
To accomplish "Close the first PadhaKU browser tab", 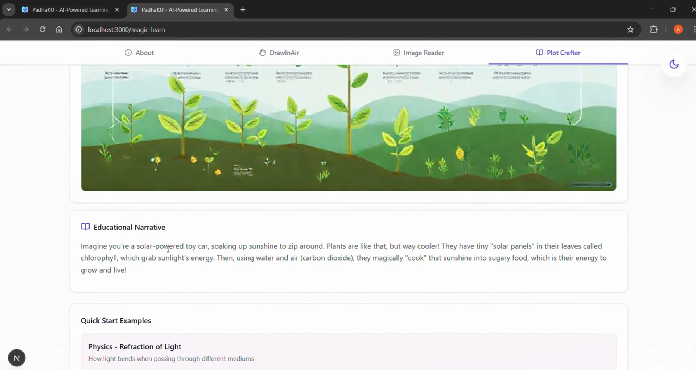I will click(x=117, y=10).
